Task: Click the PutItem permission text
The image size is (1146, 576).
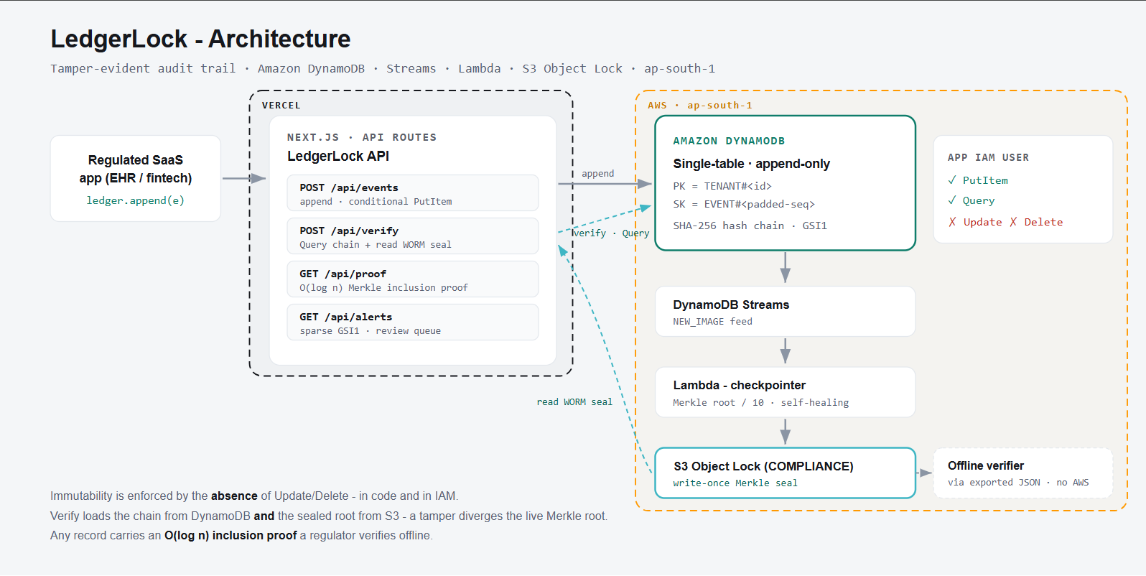Action: tap(985, 180)
